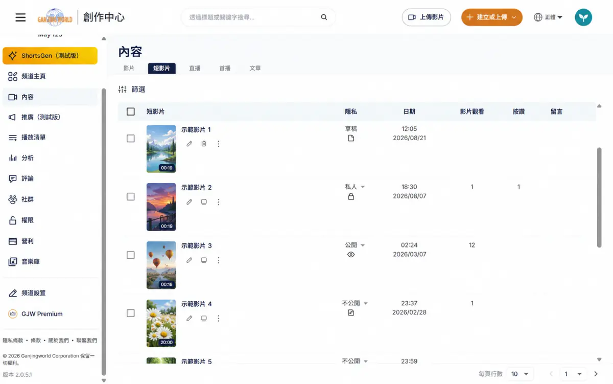Open 頻道主頁 in the sidebar
Viewport: 613px width, 384px height.
pos(50,76)
